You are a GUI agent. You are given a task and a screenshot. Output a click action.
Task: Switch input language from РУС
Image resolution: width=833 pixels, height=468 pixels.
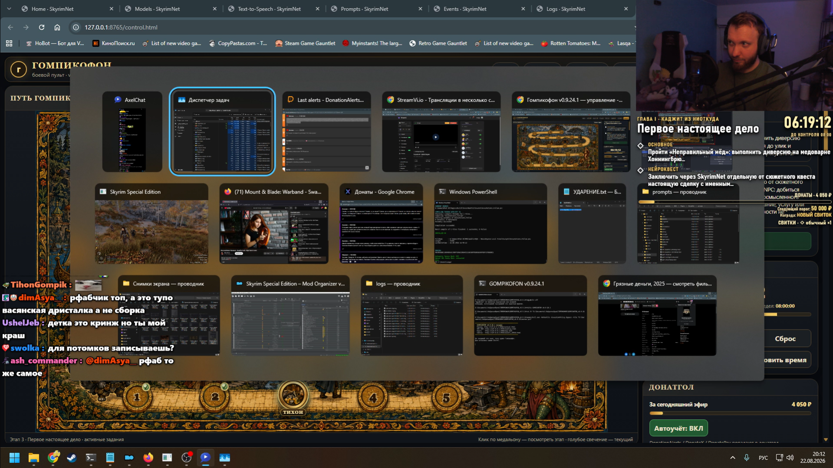tap(763, 458)
